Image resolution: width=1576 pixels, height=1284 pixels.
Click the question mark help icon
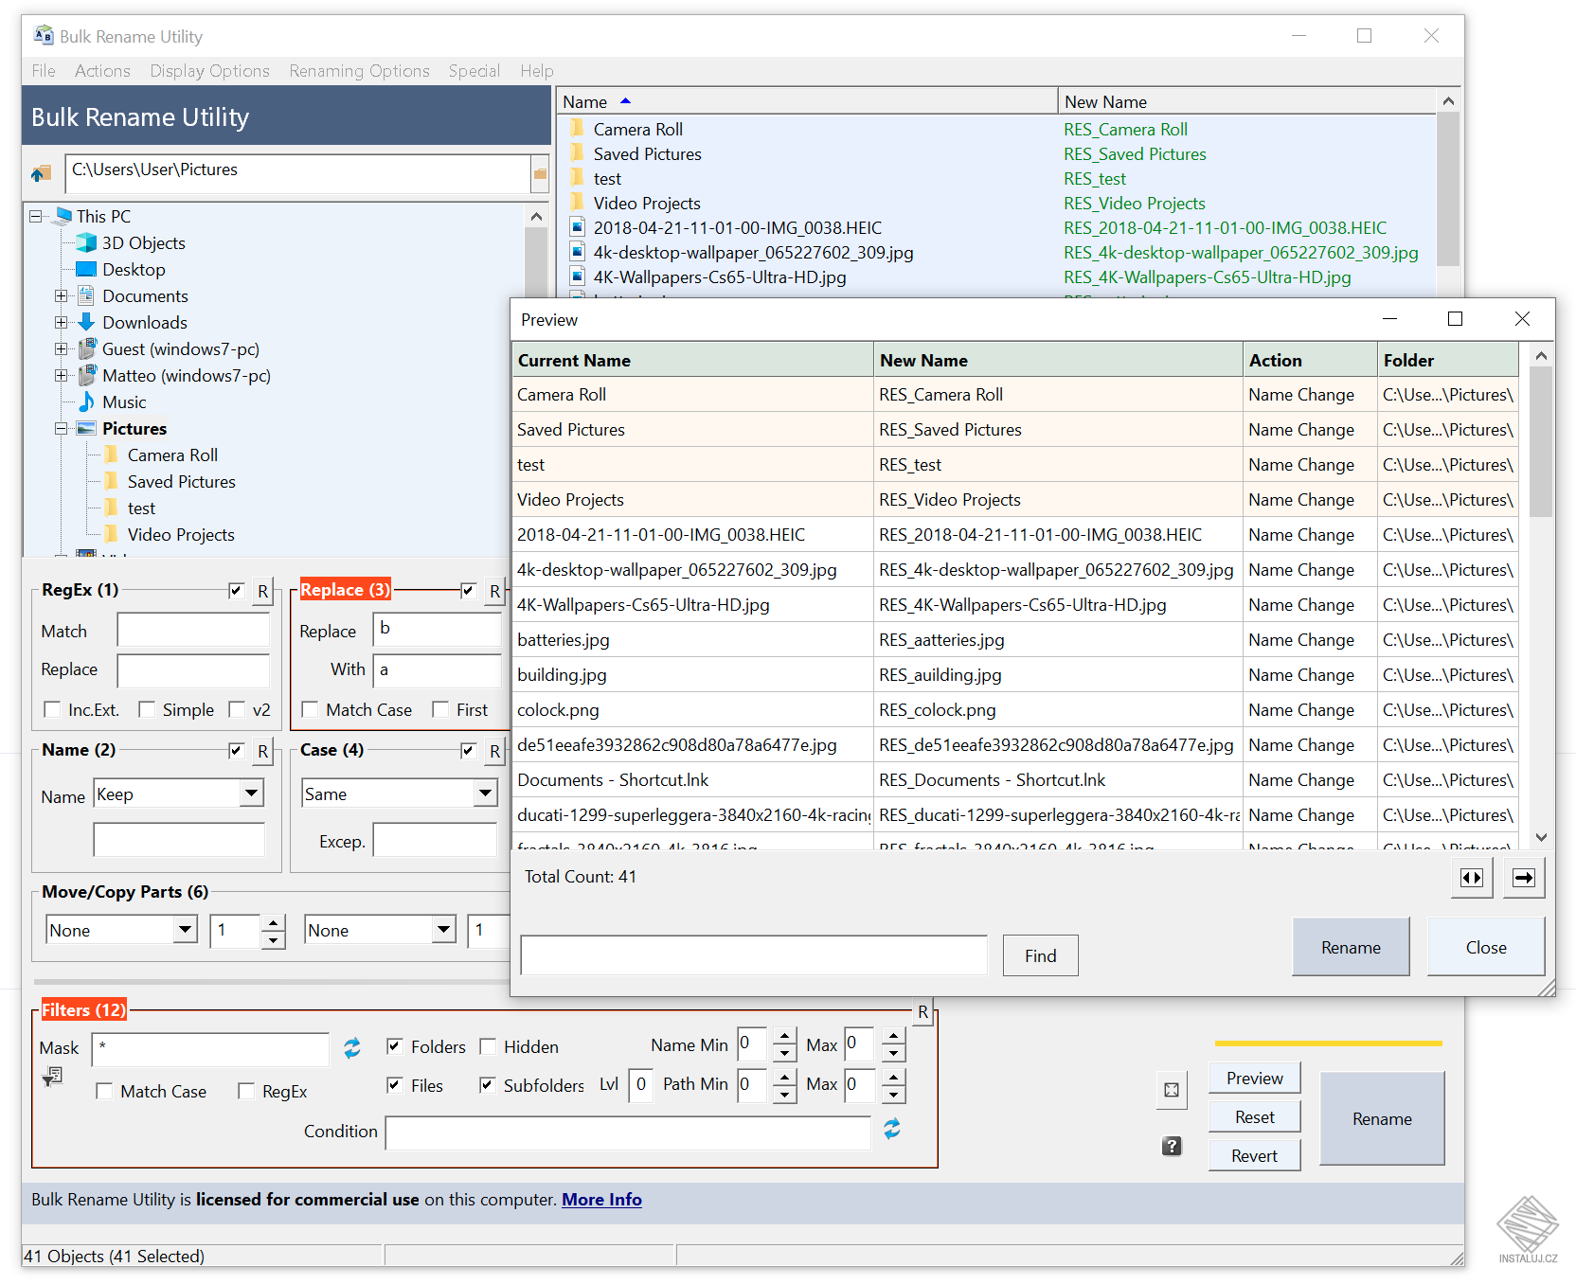click(x=1172, y=1146)
